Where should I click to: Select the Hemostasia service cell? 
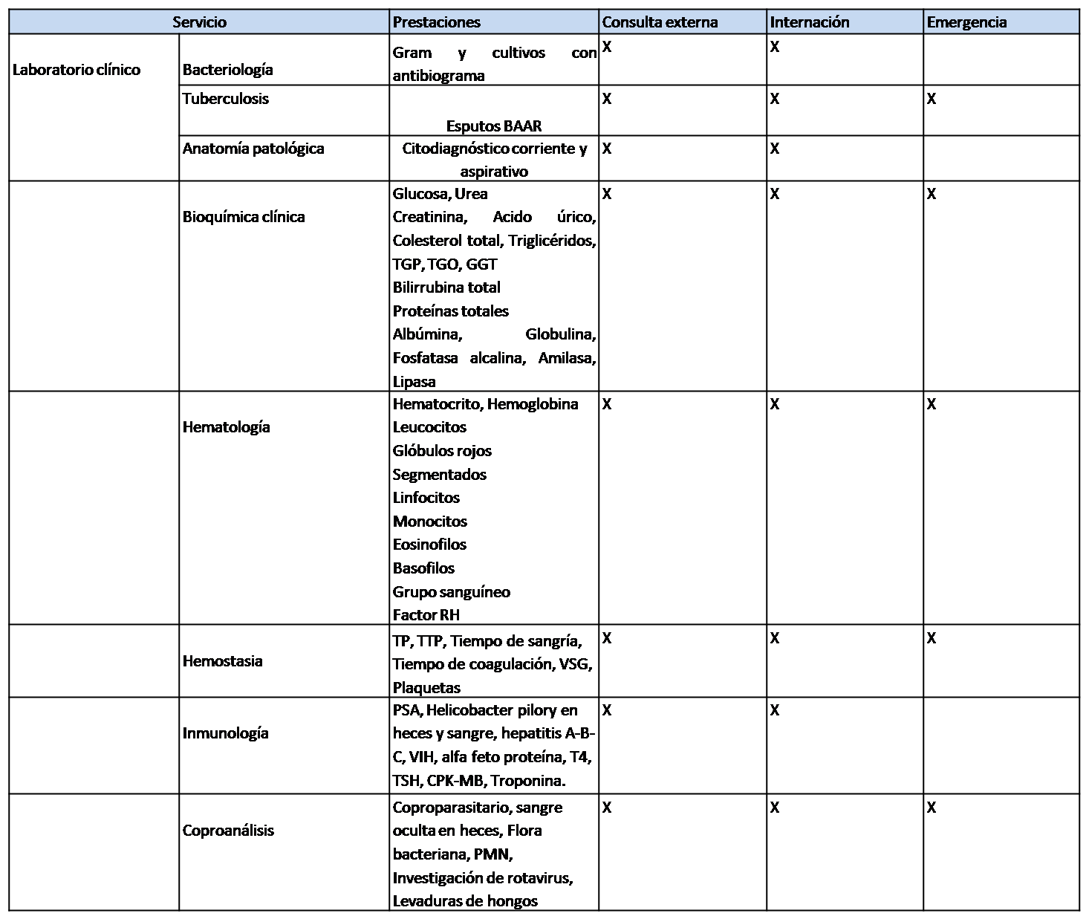pyautogui.click(x=222, y=661)
